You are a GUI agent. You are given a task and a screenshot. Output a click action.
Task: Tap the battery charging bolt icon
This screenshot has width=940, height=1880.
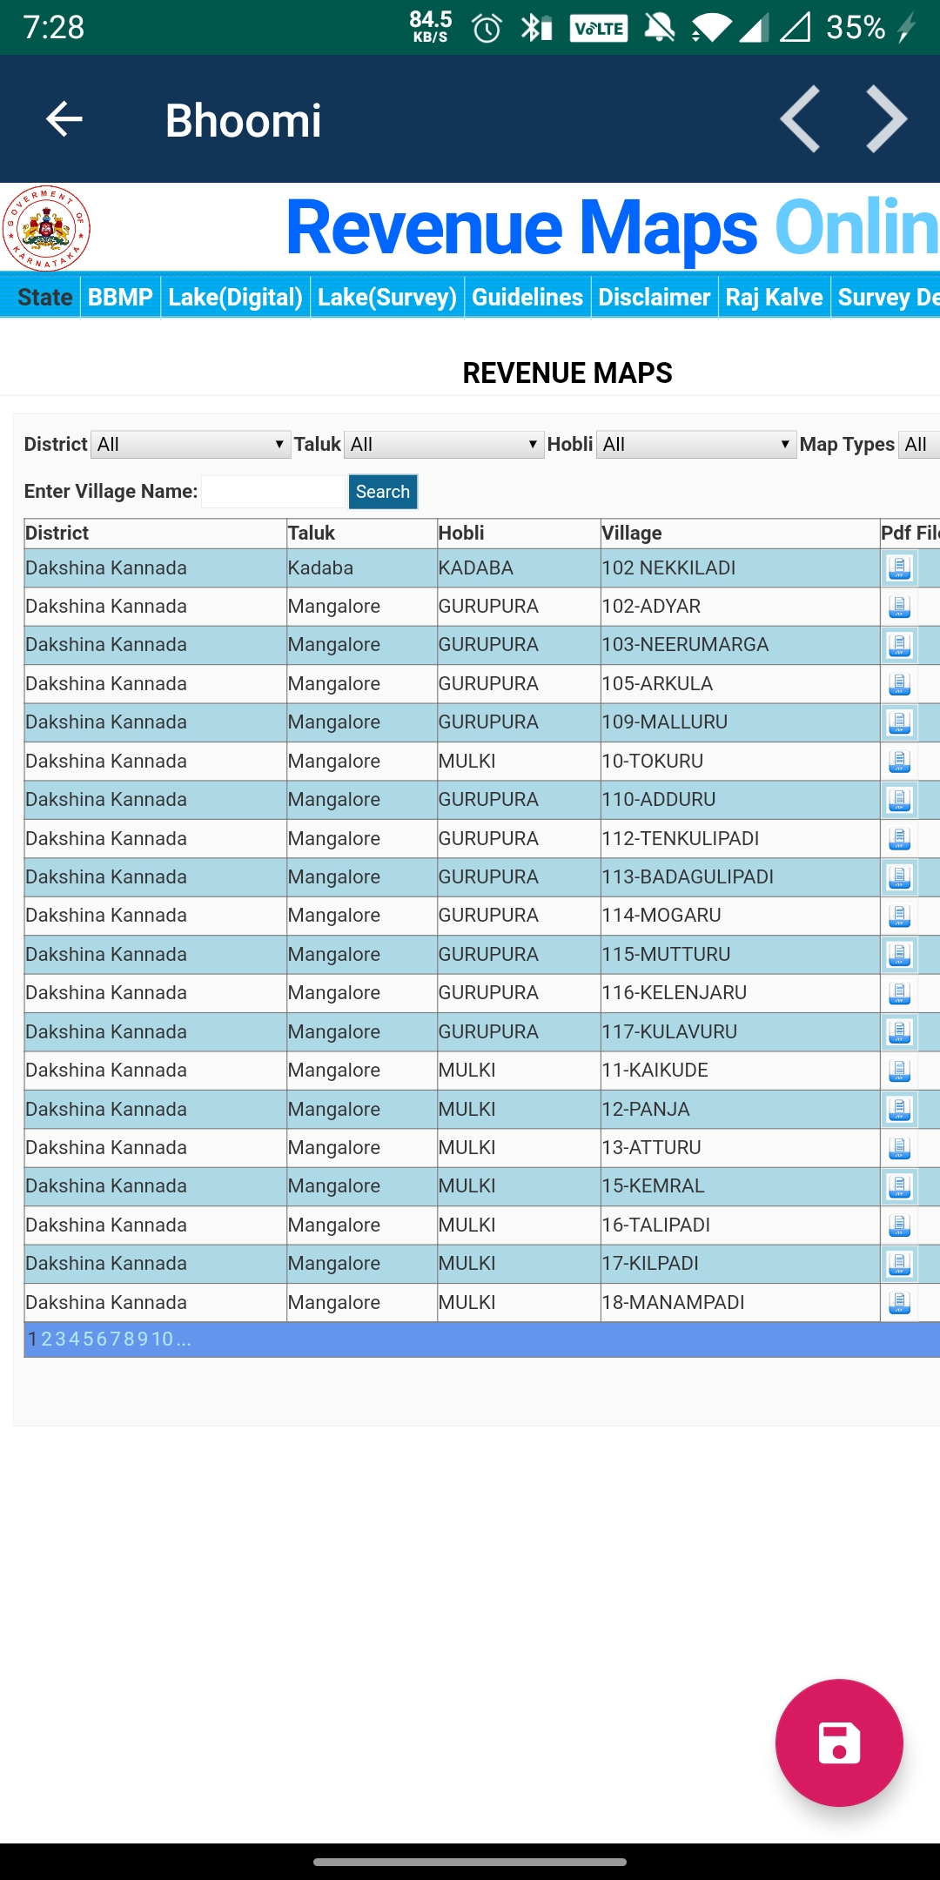tap(906, 28)
